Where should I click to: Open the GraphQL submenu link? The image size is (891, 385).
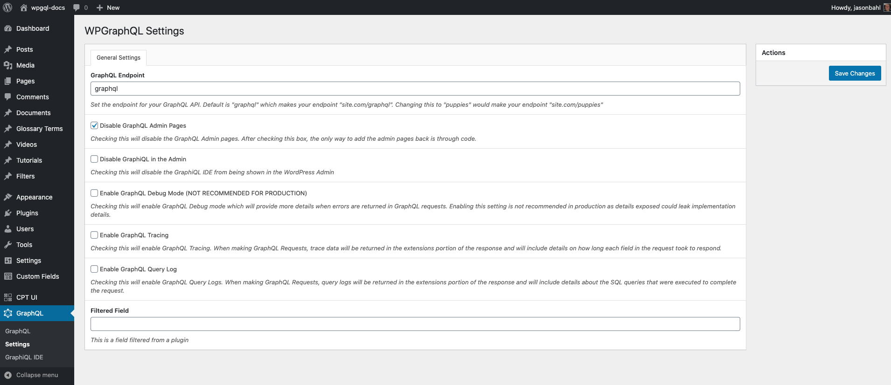pos(18,331)
